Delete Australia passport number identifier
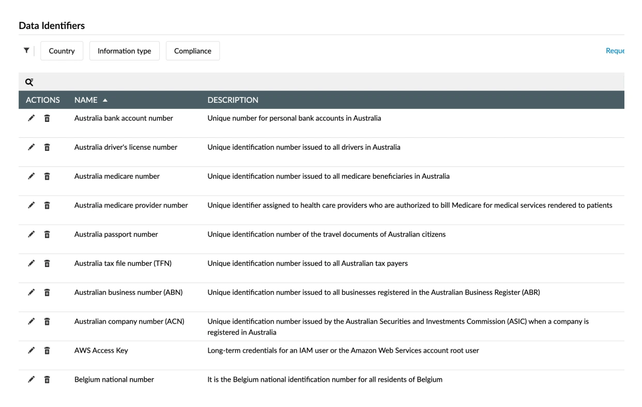This screenshot has width=642, height=407. tap(47, 234)
